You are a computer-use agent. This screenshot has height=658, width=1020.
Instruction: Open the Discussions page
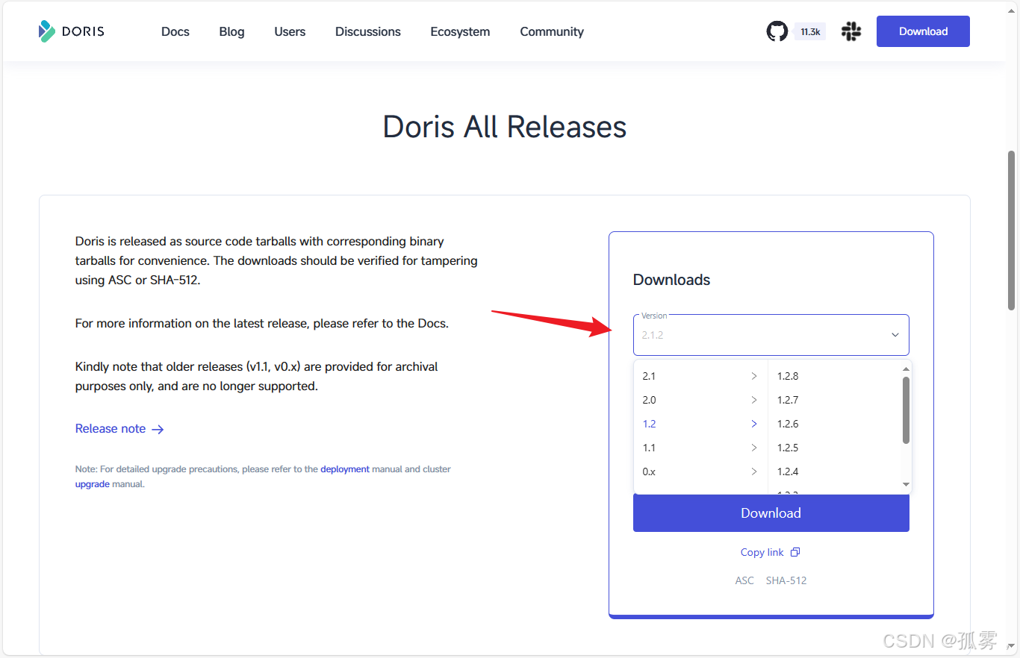pos(368,31)
